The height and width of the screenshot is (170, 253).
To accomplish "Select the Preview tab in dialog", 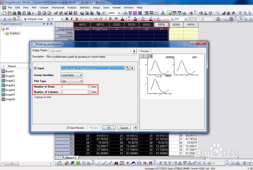I will click(145, 51).
